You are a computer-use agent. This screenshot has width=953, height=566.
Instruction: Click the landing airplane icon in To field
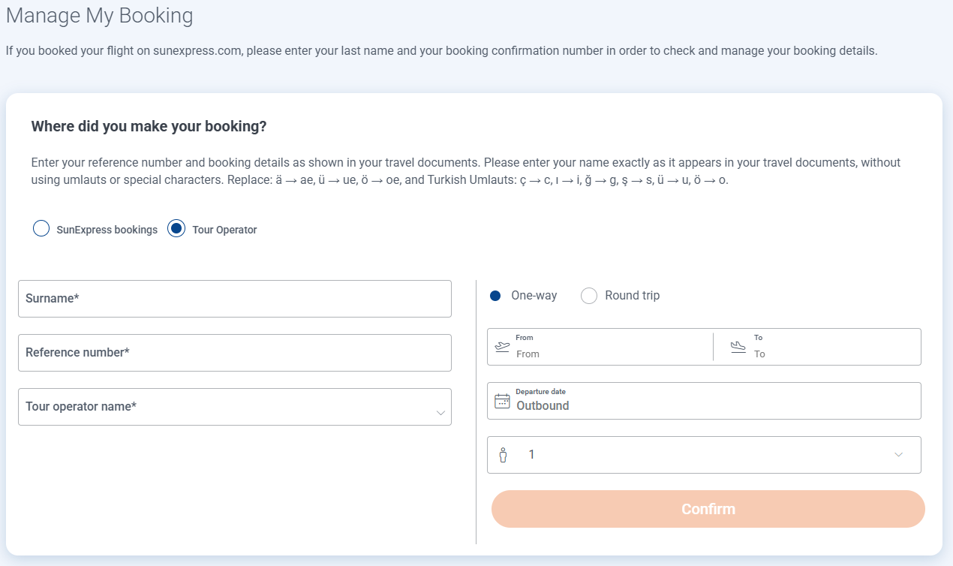click(738, 347)
